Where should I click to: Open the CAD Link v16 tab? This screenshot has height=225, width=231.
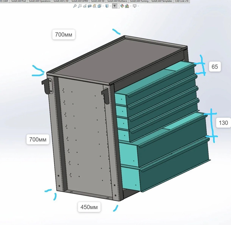[x=182, y=1]
